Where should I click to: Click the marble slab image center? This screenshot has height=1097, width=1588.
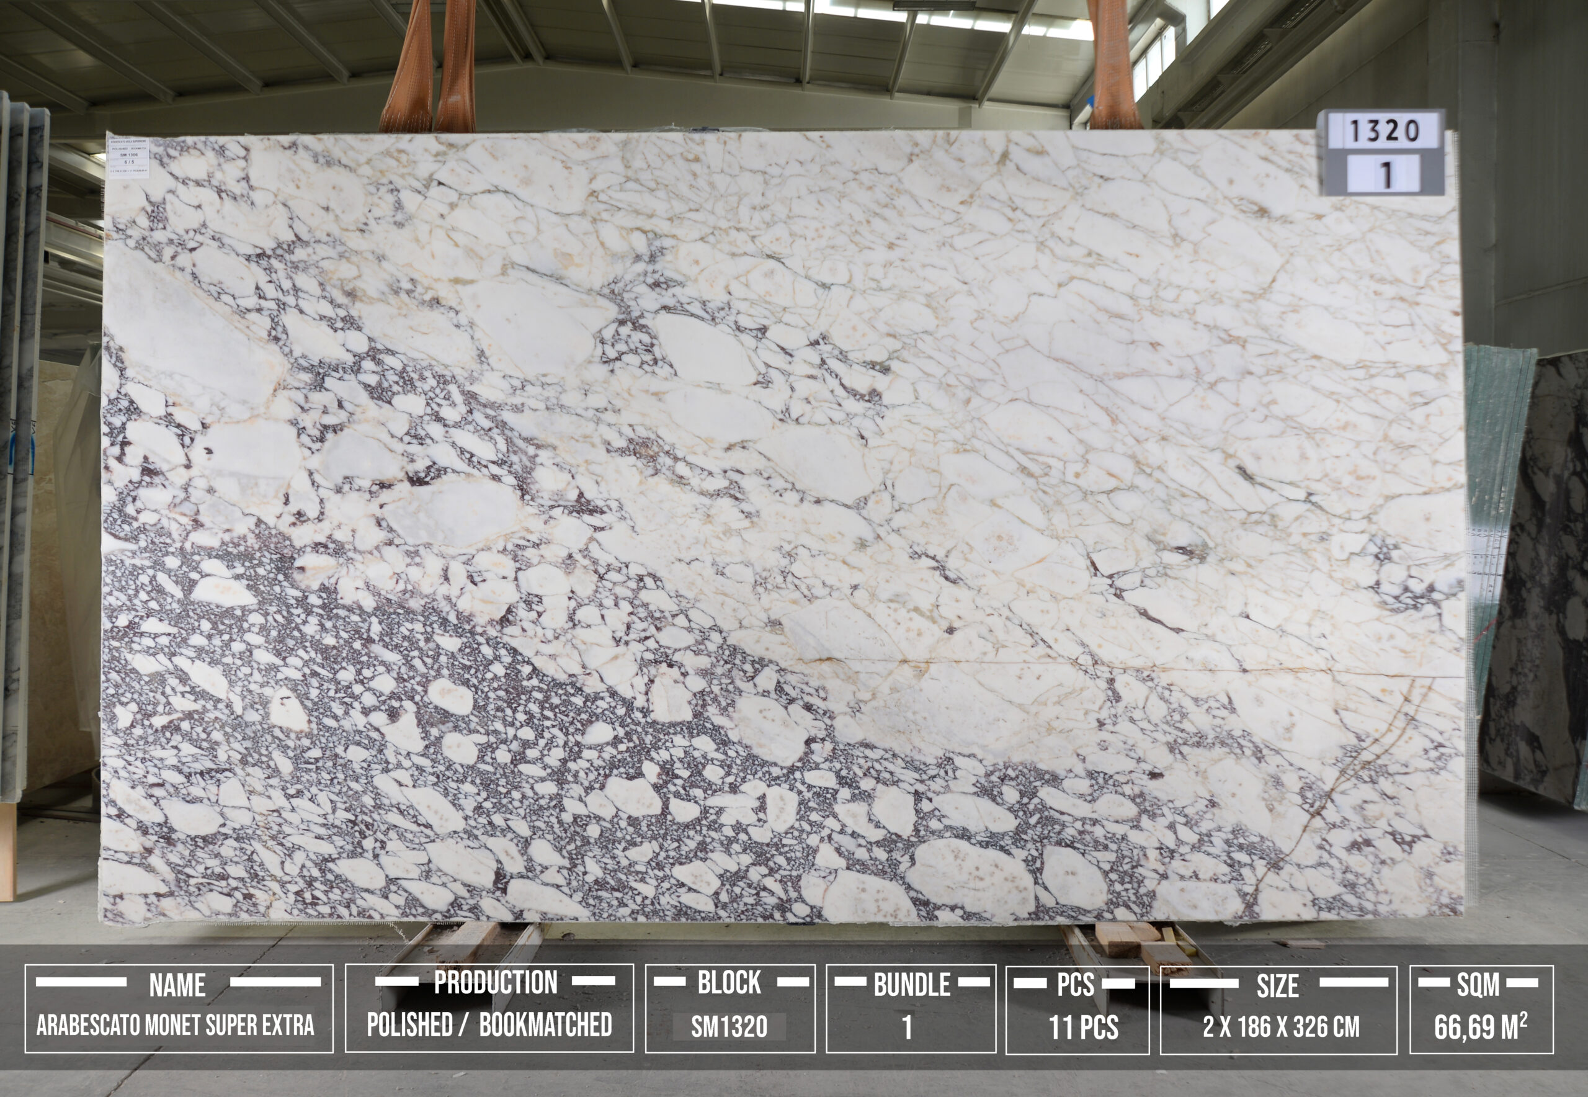(783, 526)
